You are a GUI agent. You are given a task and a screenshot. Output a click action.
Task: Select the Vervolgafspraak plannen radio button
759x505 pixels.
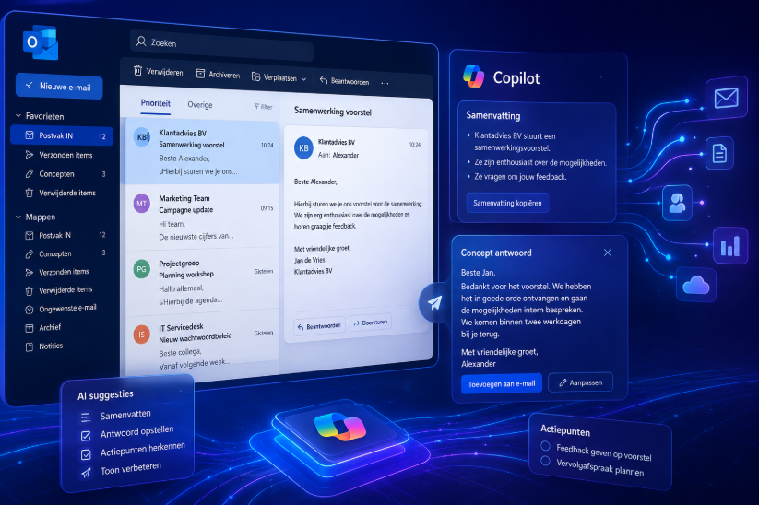click(x=546, y=461)
